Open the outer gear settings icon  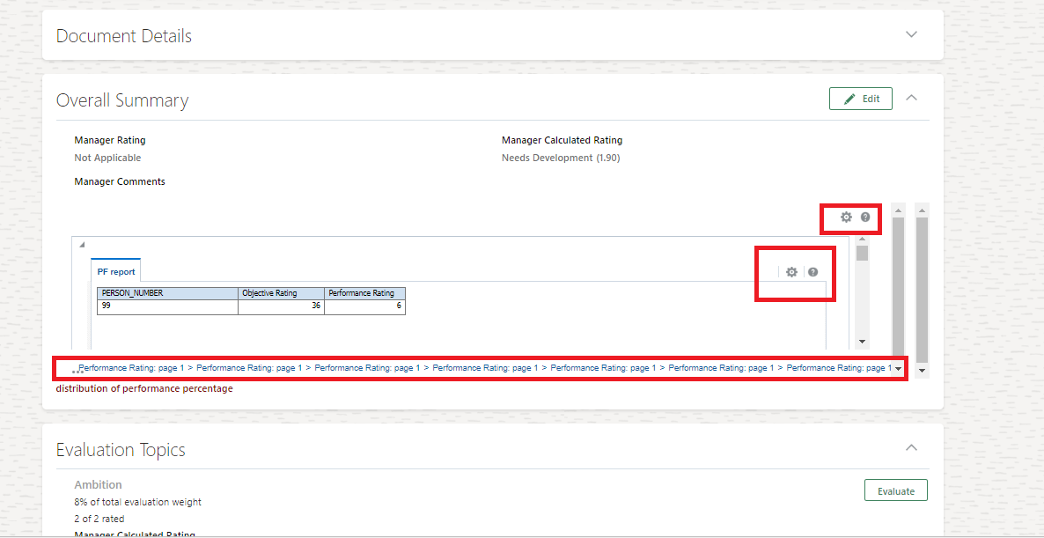pyautogui.click(x=847, y=217)
